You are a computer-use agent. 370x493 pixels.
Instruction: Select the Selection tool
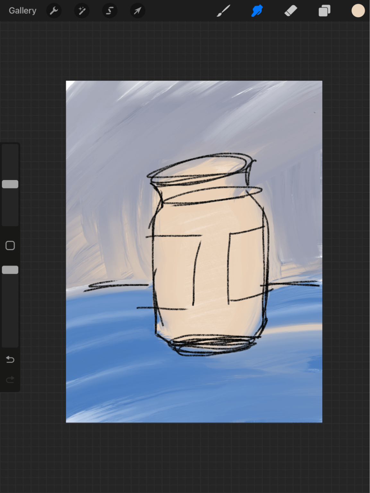point(109,11)
